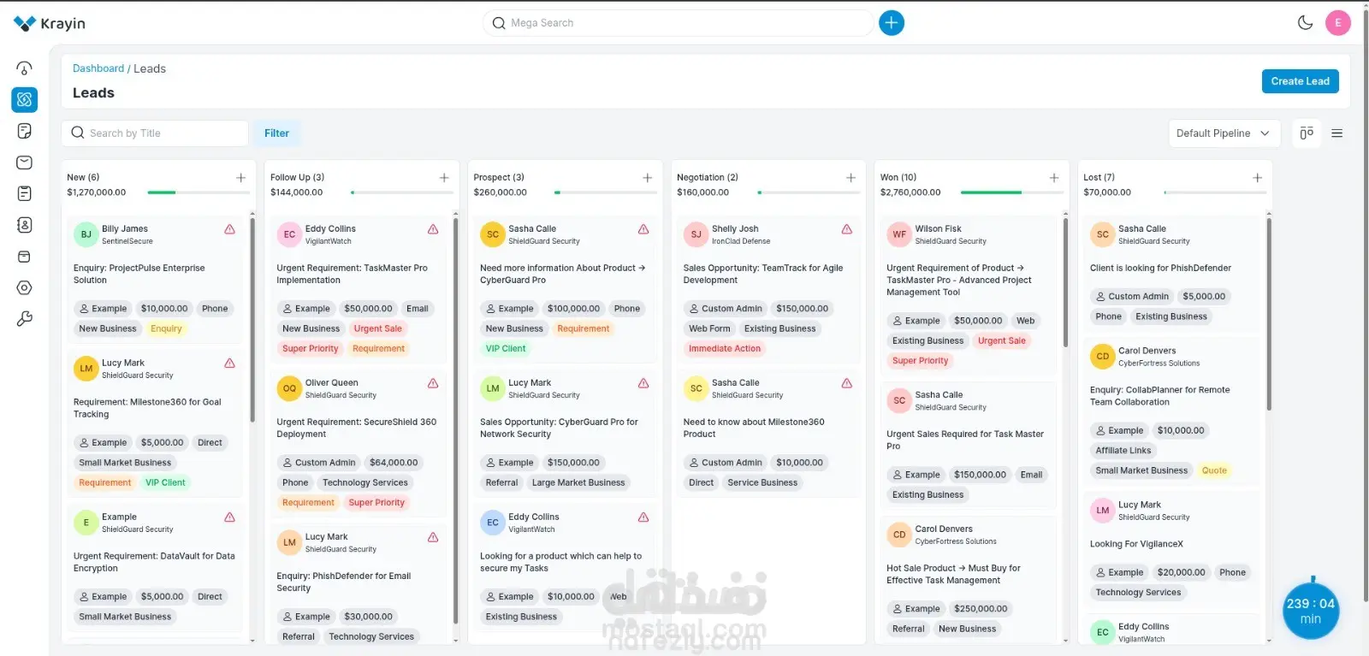This screenshot has height=656, width=1369.
Task: Click the BJ avatar for Billy James
Action: coord(86,234)
